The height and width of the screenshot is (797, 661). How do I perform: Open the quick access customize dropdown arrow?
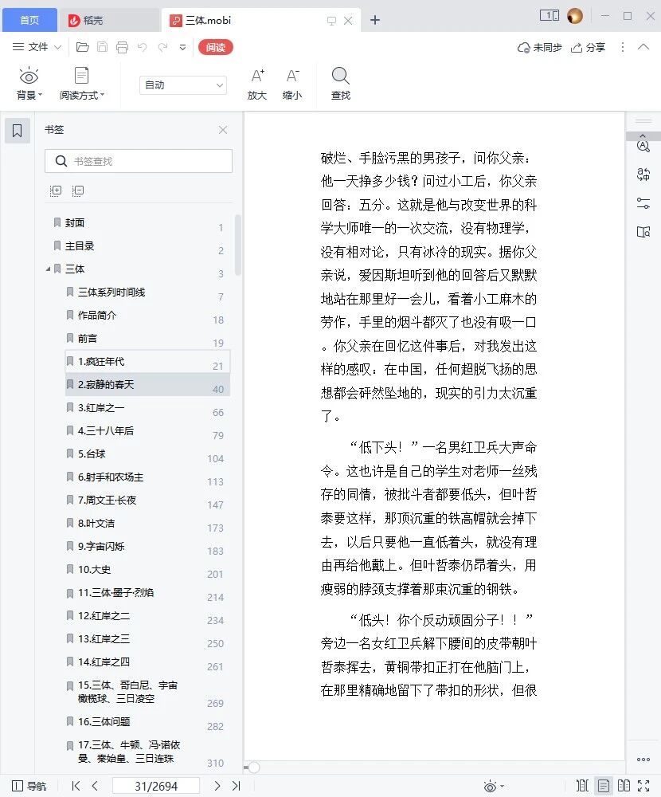pyautogui.click(x=182, y=47)
